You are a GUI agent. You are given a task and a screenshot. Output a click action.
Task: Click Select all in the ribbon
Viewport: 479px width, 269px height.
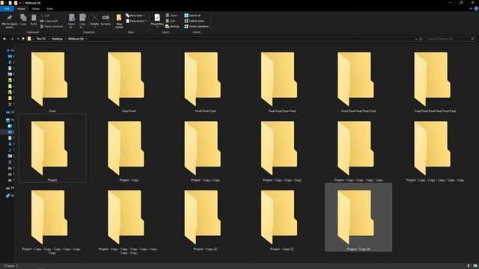click(192, 15)
